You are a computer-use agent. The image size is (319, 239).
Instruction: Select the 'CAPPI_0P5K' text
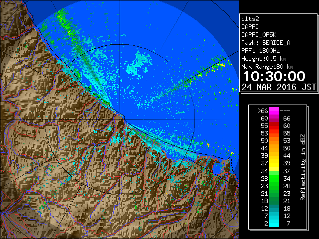259,35
